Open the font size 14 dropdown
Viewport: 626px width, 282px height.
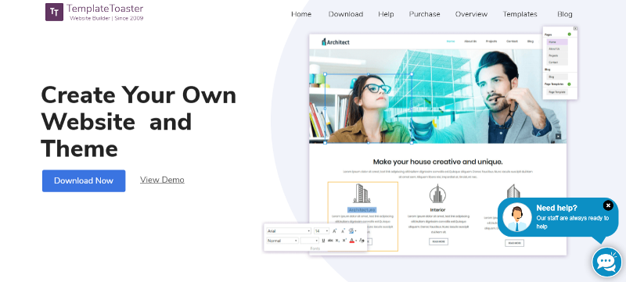pos(322,231)
